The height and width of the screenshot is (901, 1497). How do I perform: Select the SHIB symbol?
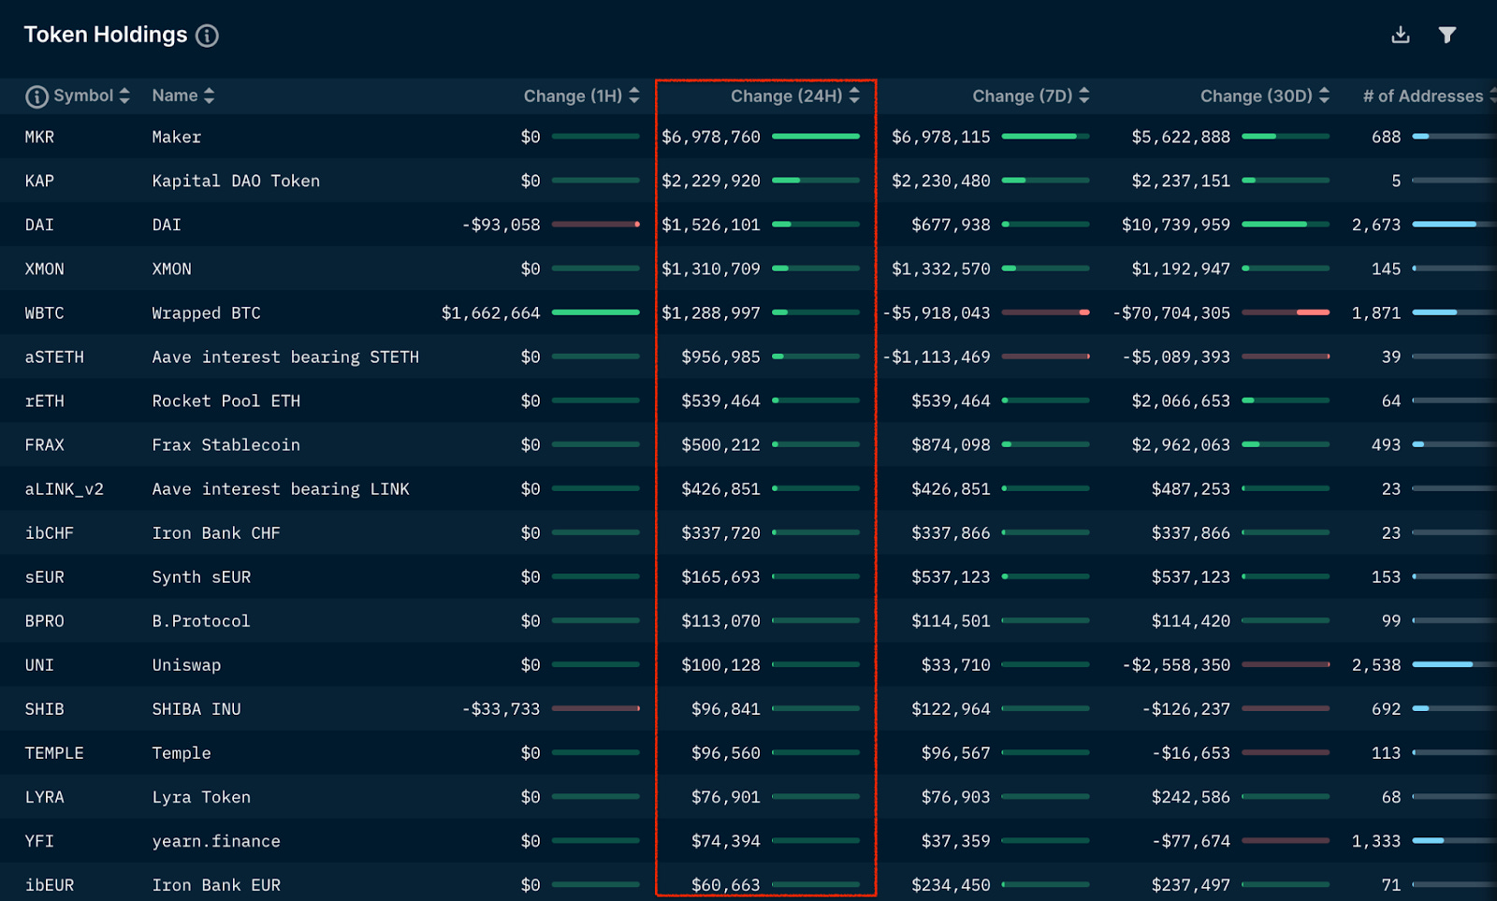pos(44,708)
